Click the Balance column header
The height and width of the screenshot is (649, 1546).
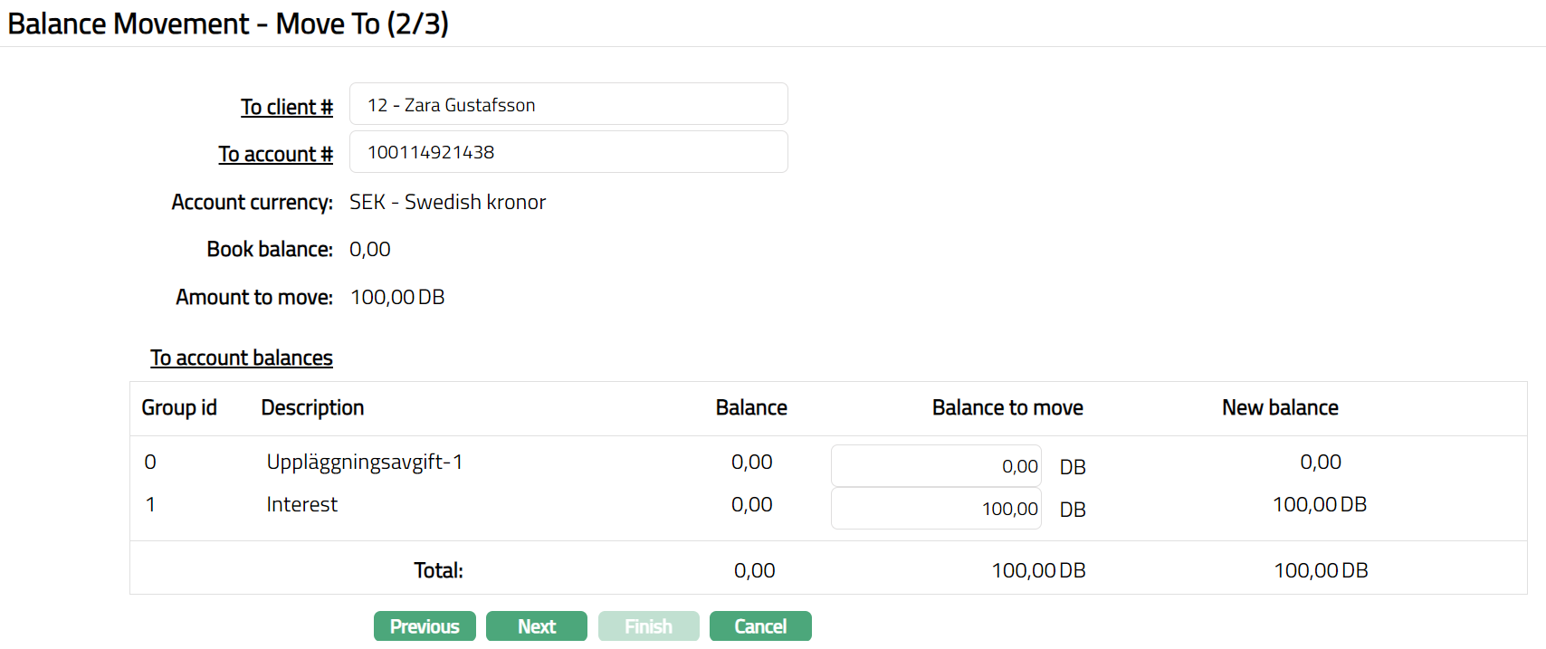pyautogui.click(x=750, y=407)
